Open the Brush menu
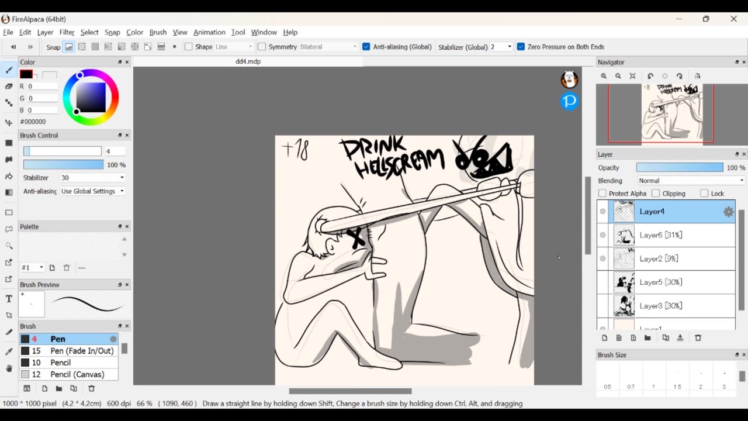Screen dimensions: 748x421 pos(158,32)
